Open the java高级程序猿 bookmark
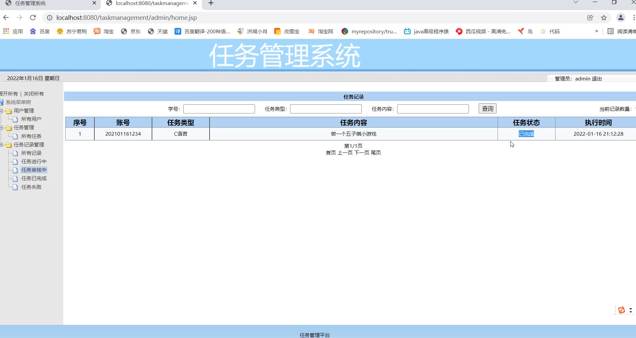 (x=426, y=31)
